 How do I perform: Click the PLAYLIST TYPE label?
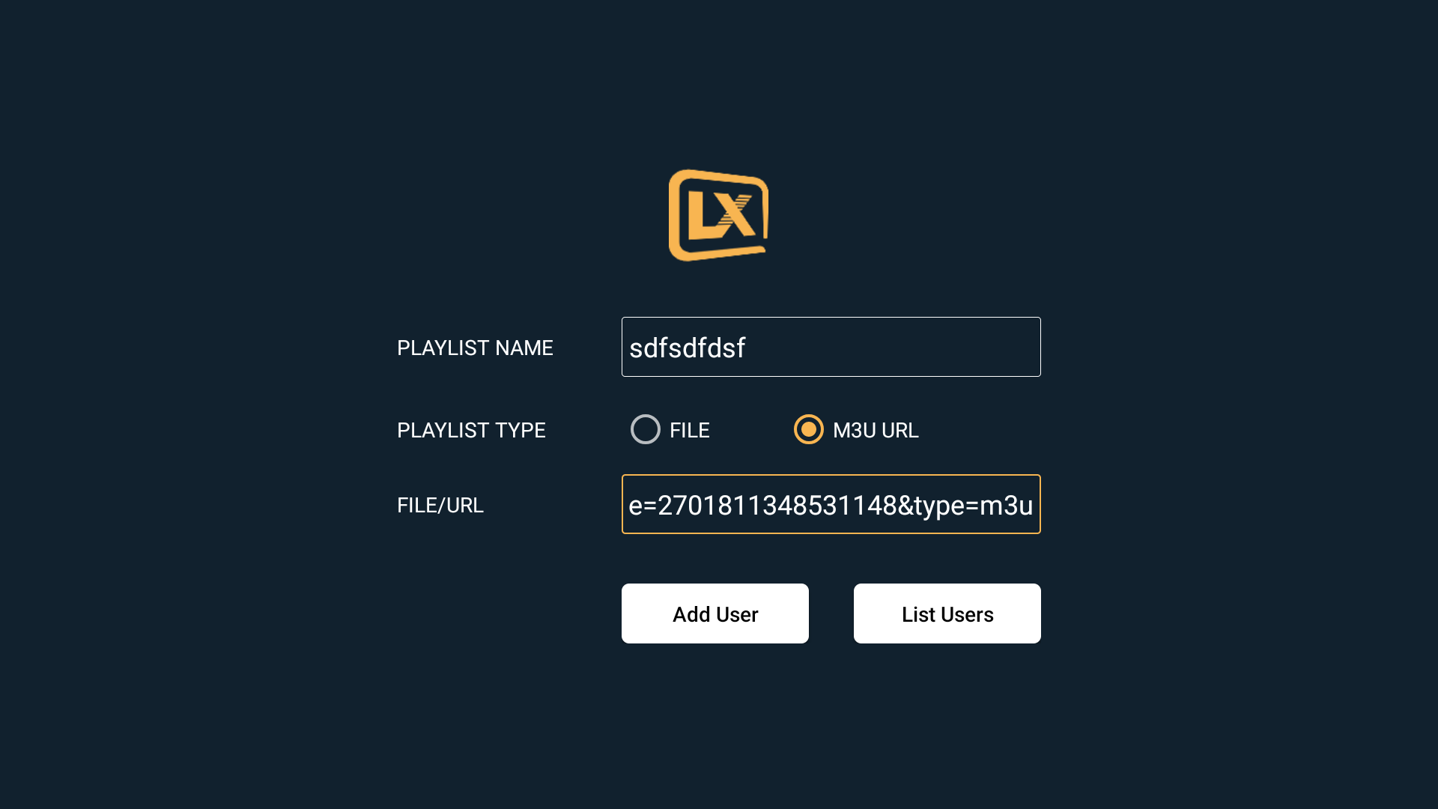(x=471, y=430)
